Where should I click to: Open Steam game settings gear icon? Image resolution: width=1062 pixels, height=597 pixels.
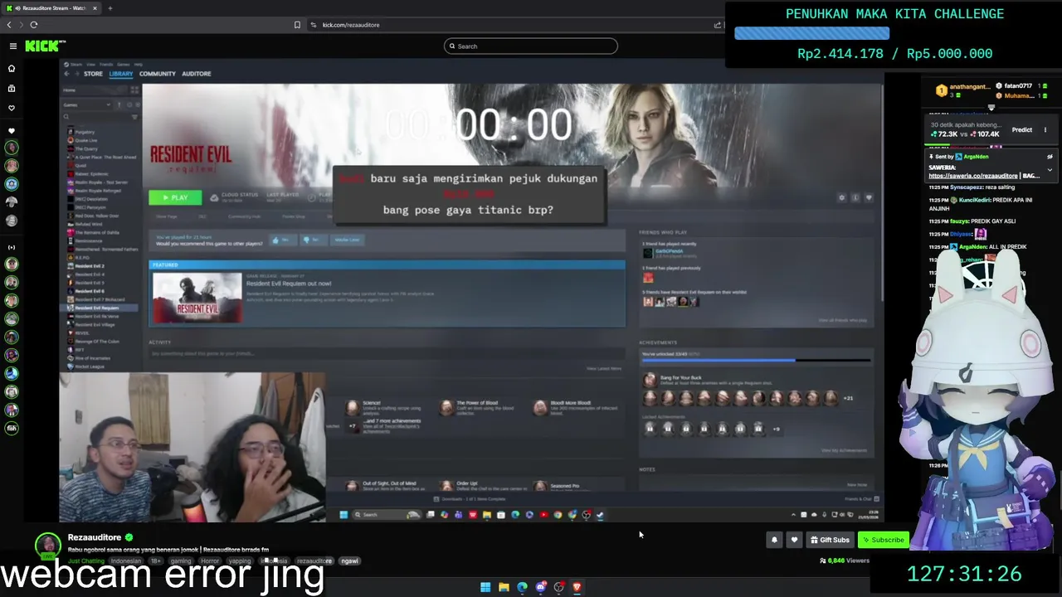(841, 198)
